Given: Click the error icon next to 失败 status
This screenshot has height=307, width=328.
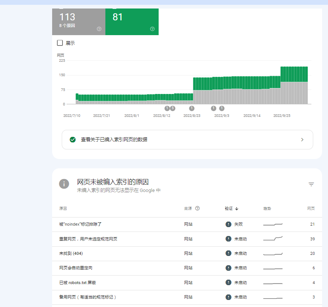Looking at the screenshot, I should (x=229, y=224).
